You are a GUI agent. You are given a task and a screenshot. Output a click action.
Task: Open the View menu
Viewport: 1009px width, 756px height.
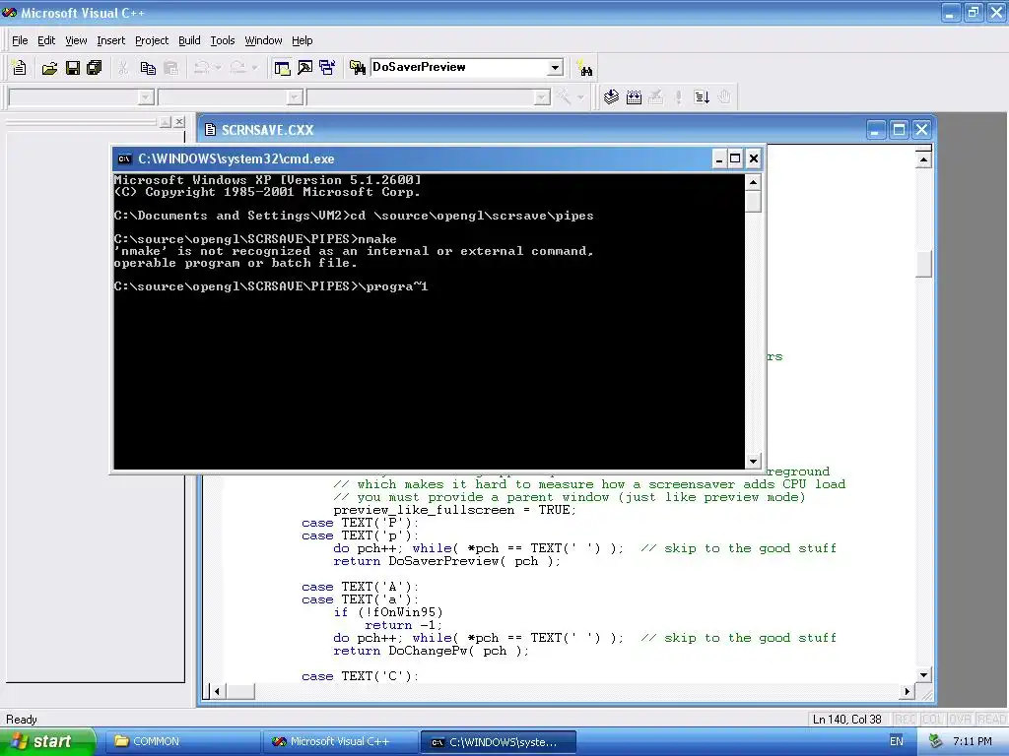pyautogui.click(x=76, y=40)
